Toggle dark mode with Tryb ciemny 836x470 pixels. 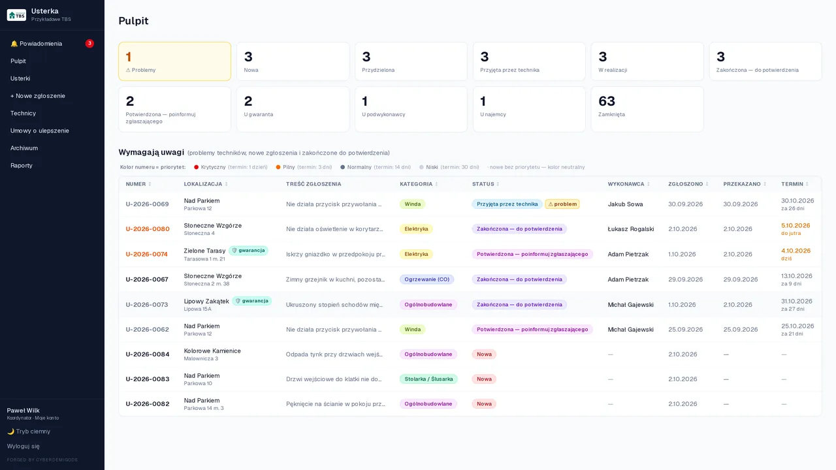point(29,431)
